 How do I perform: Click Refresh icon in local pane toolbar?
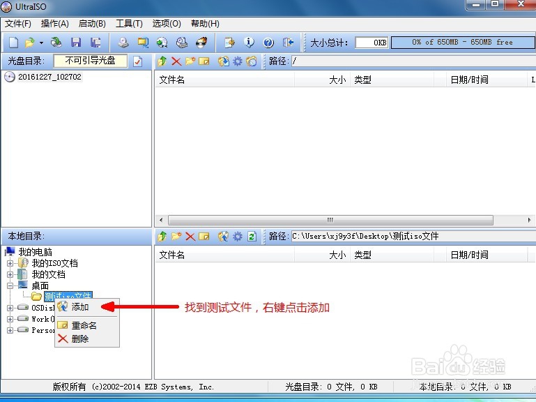(252, 237)
